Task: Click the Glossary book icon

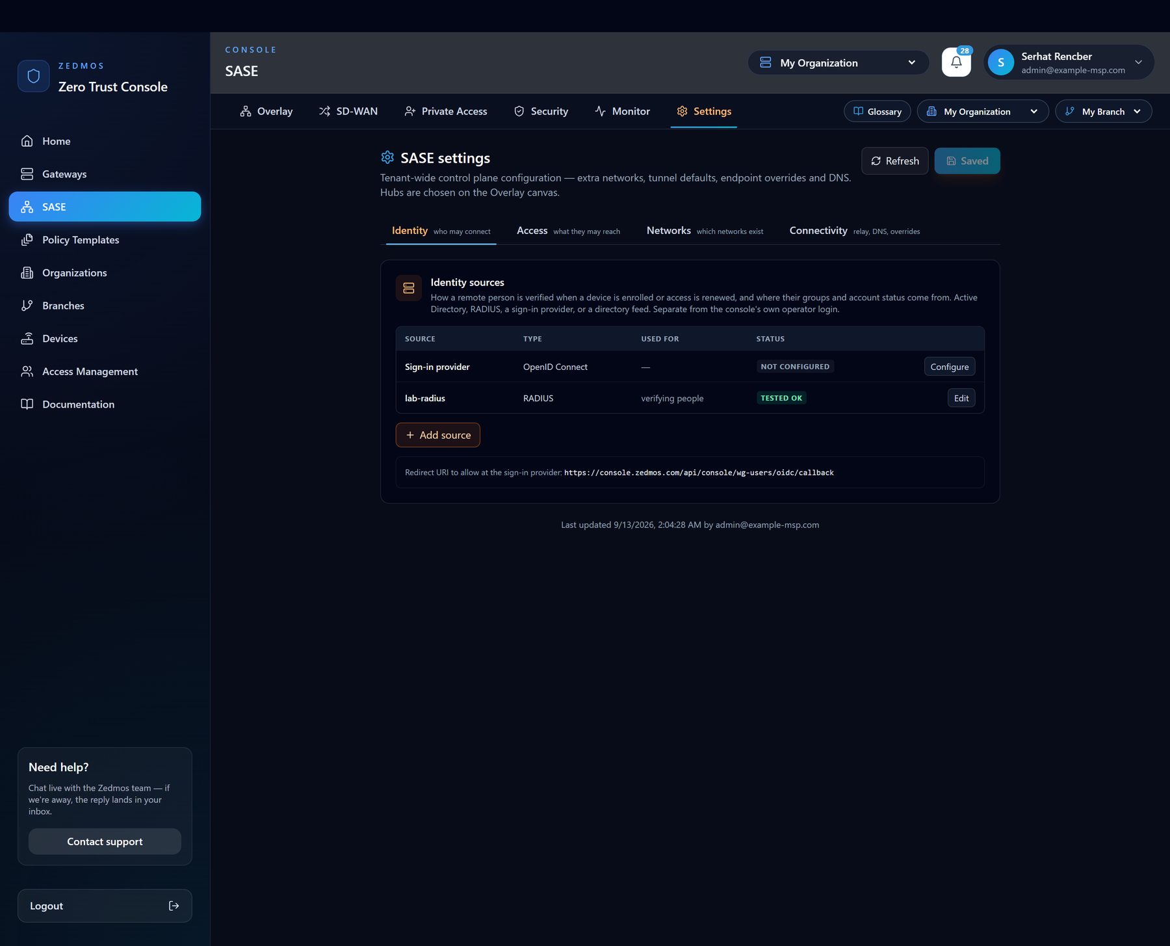Action: pyautogui.click(x=859, y=111)
